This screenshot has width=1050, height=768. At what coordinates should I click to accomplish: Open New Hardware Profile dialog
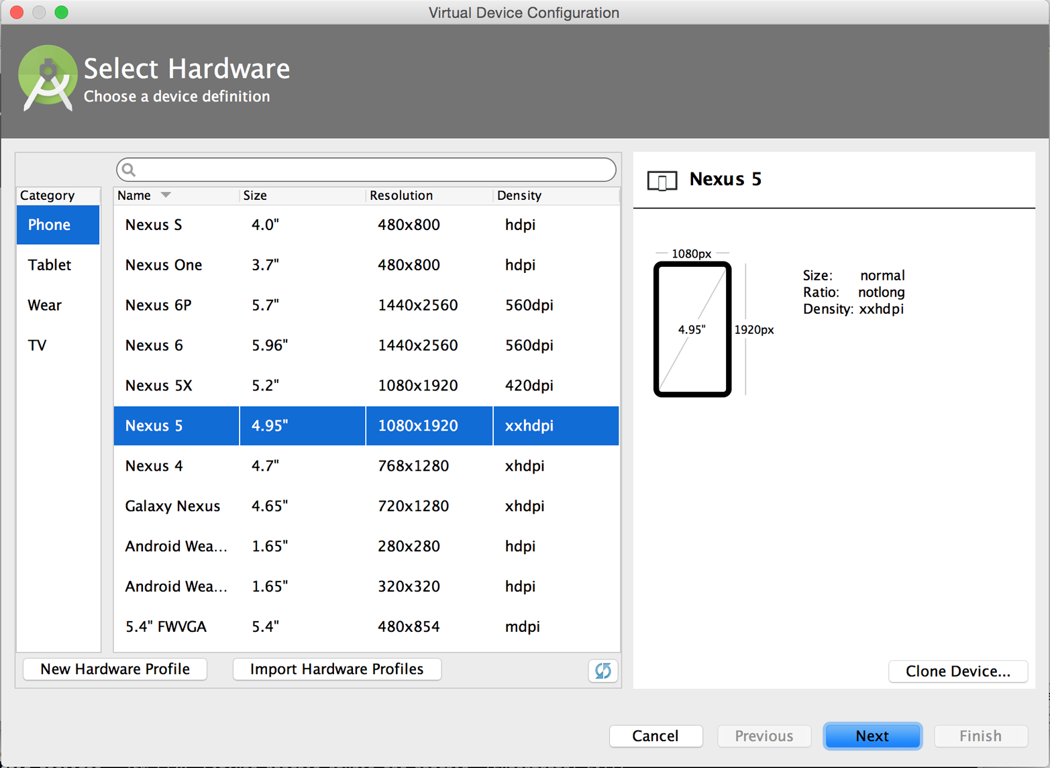click(115, 669)
